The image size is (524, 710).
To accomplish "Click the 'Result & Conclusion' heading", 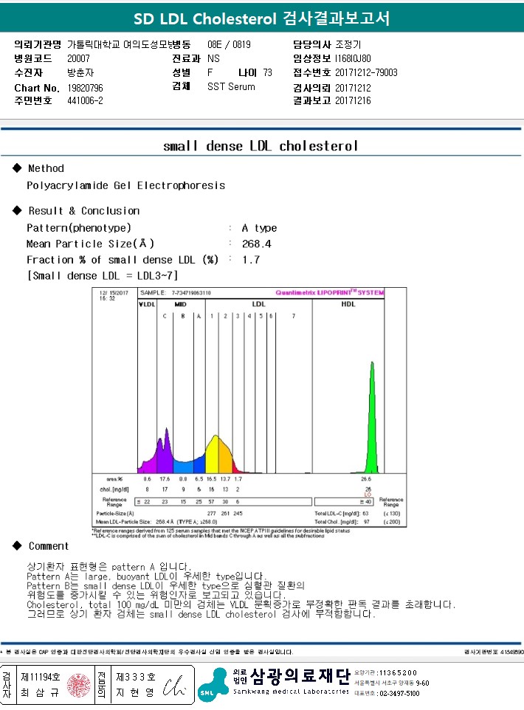I will coord(84,210).
